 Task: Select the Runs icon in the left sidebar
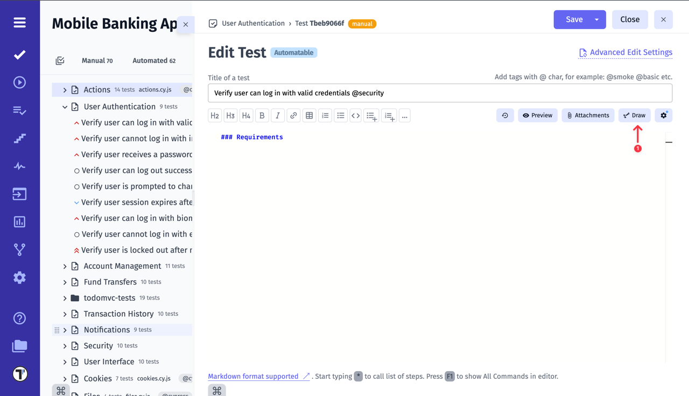[x=19, y=82]
